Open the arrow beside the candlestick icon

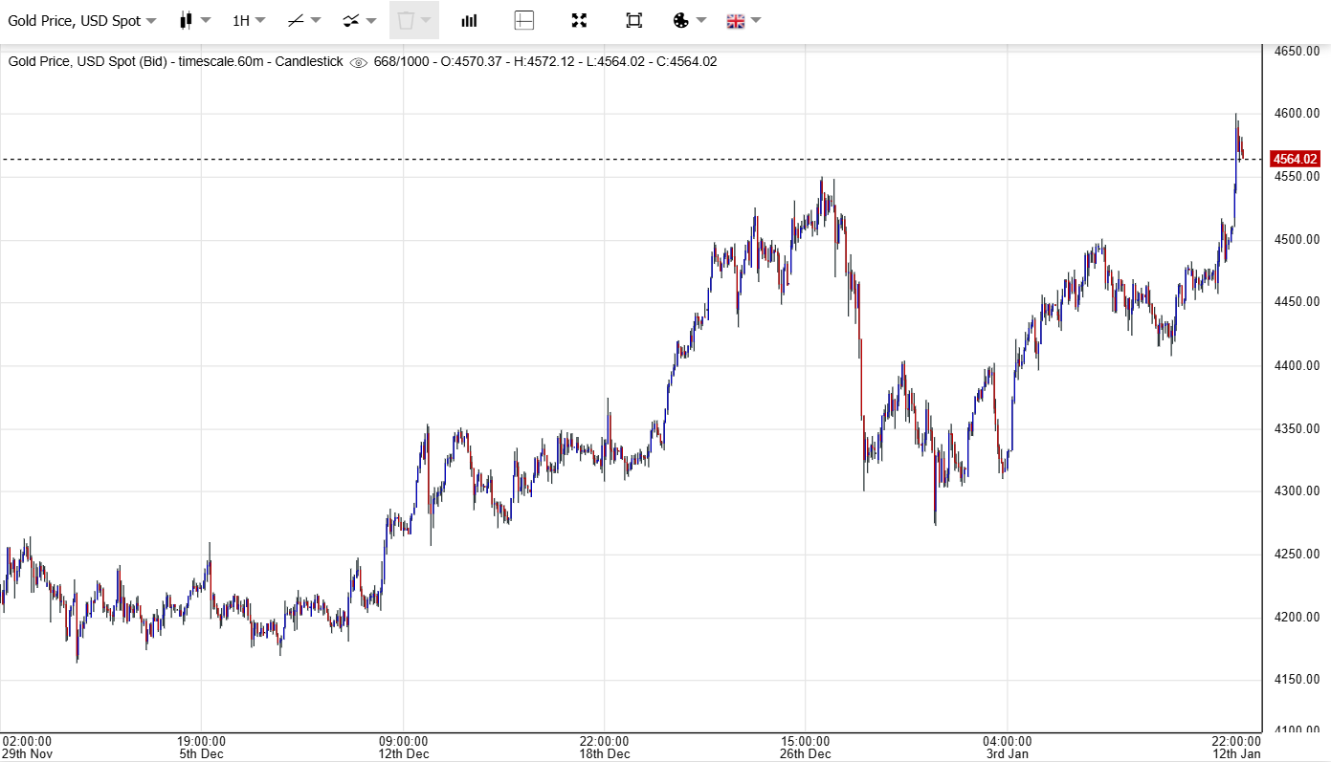pos(206,20)
